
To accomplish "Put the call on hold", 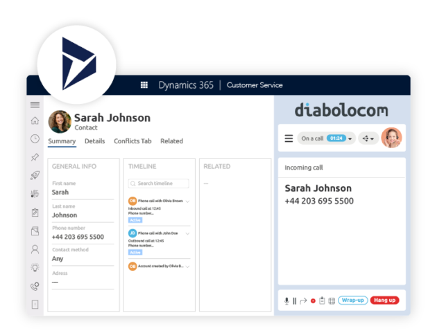I will [294, 300].
